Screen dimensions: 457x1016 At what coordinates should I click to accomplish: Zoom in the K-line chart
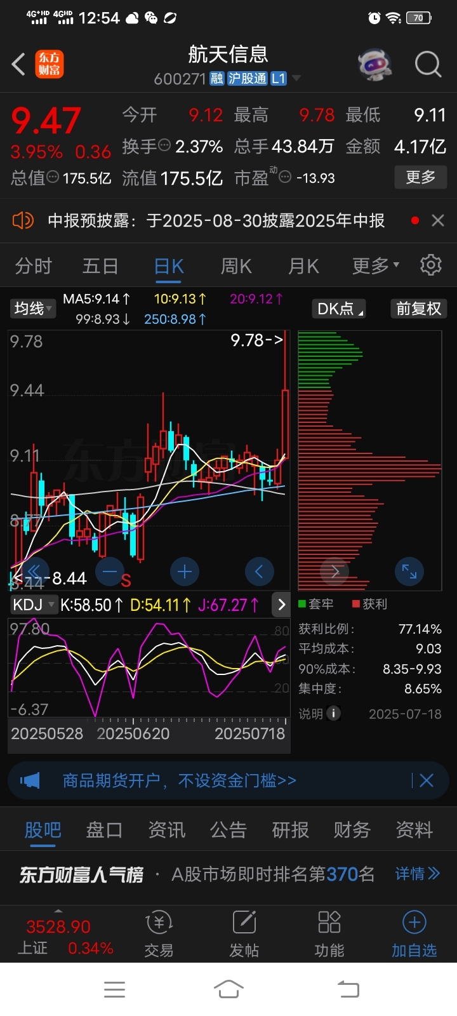point(185,571)
